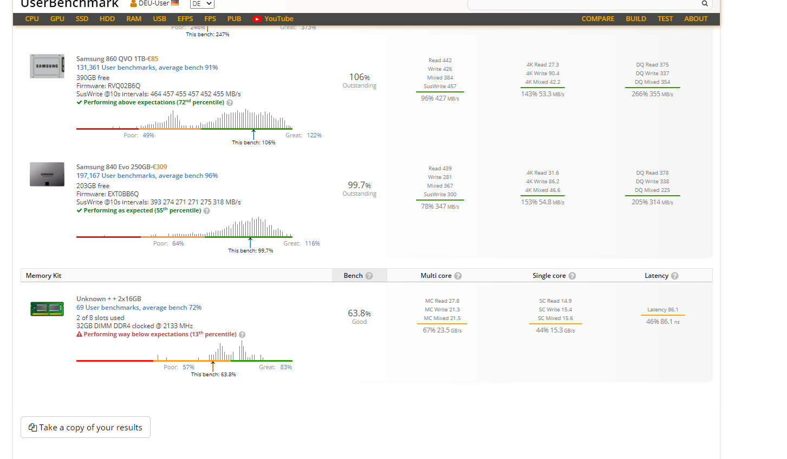Screen dimensions: 787x459
Task: Click the Latency help icon
Action: [x=674, y=276]
